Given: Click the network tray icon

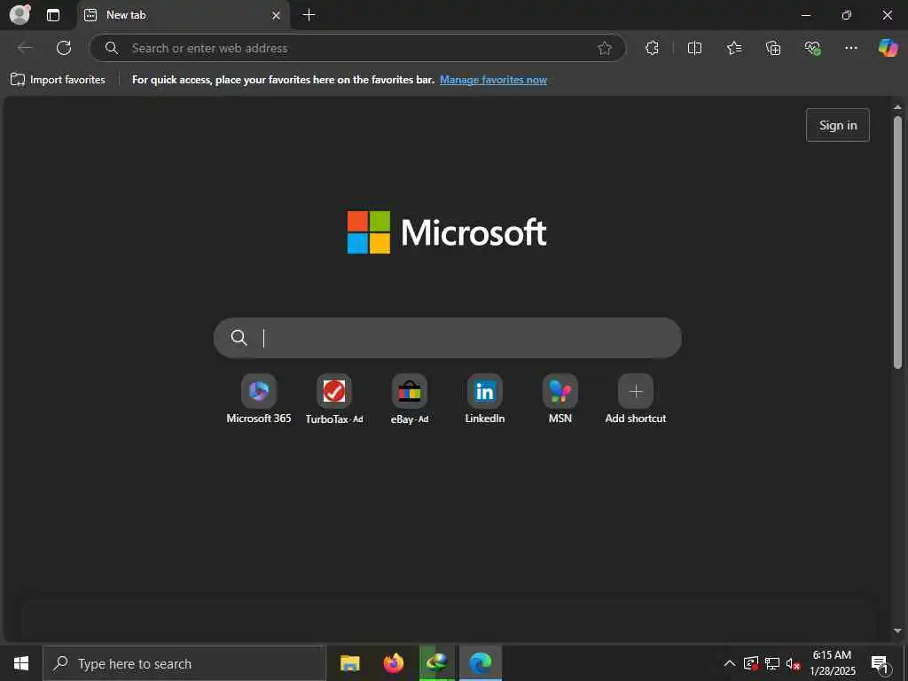Looking at the screenshot, I should 772,663.
